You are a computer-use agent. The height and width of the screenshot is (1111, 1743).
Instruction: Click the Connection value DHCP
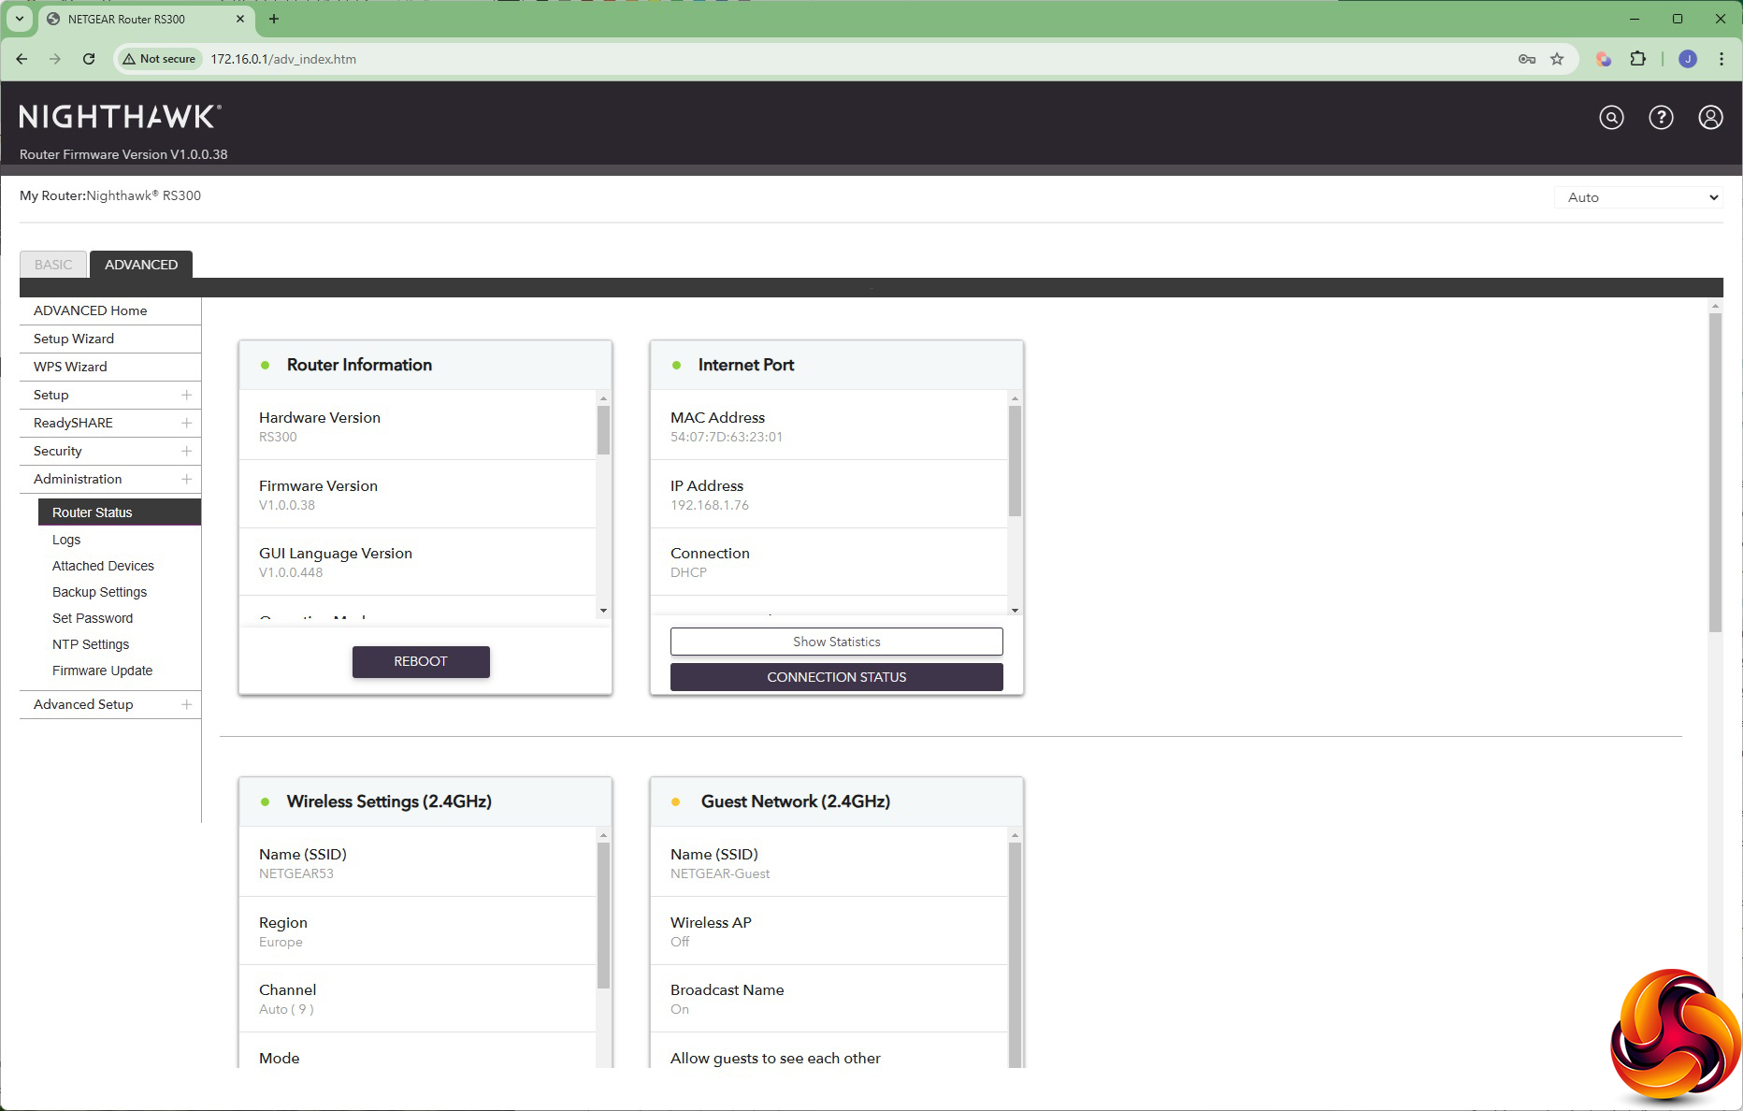coord(688,572)
